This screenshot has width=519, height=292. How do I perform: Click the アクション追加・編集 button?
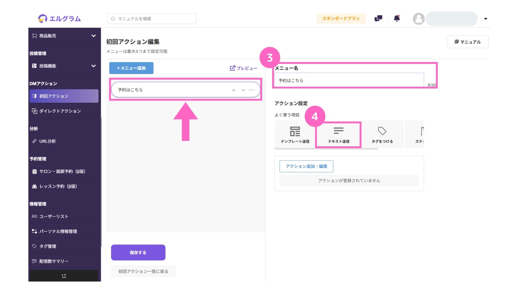click(x=306, y=166)
